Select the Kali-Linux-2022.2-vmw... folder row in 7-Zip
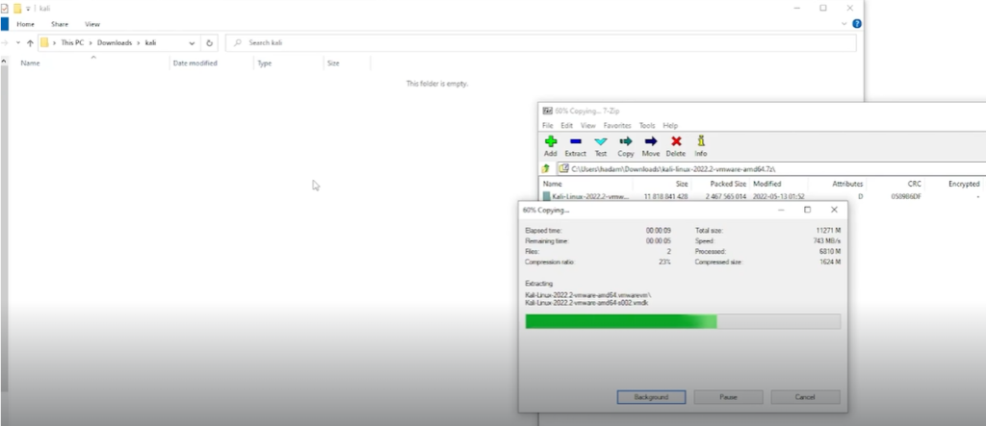 tap(763, 197)
